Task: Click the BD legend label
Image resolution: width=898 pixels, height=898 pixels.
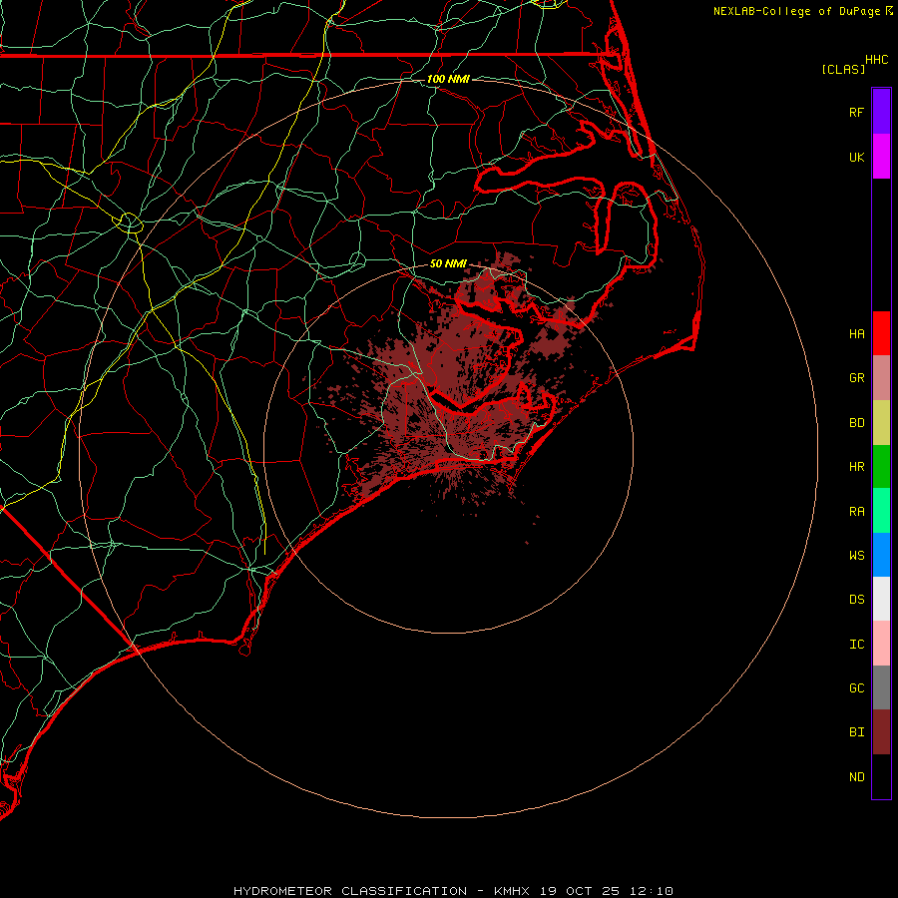Action: (x=856, y=423)
